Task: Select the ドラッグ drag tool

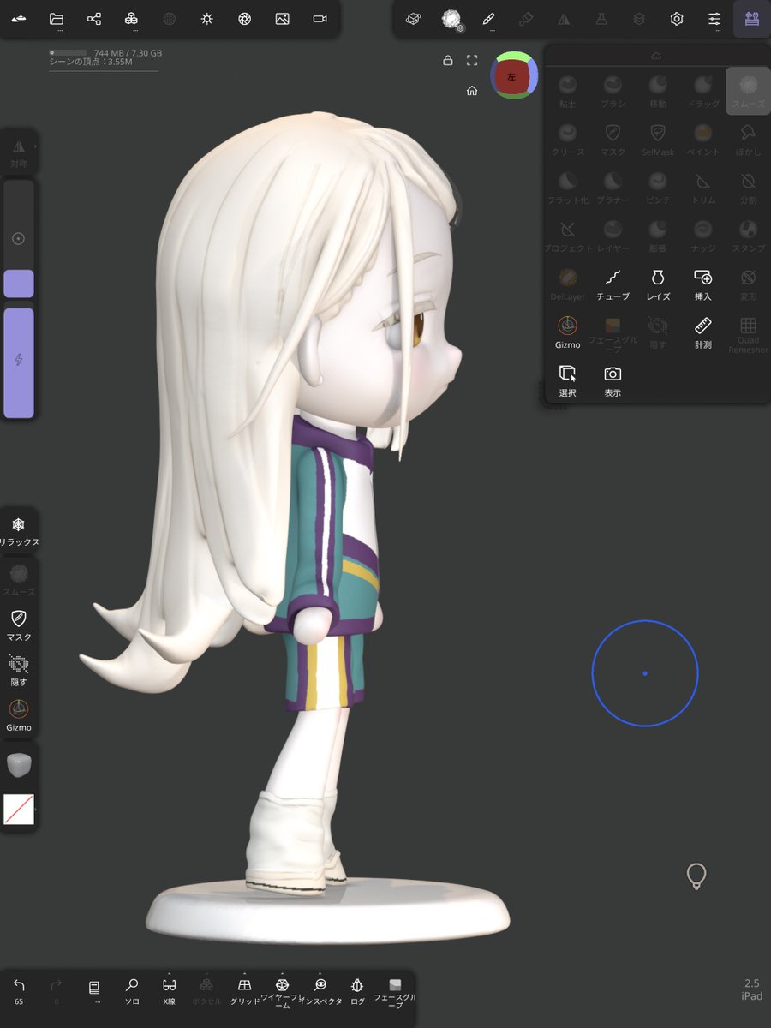Action: point(703,91)
